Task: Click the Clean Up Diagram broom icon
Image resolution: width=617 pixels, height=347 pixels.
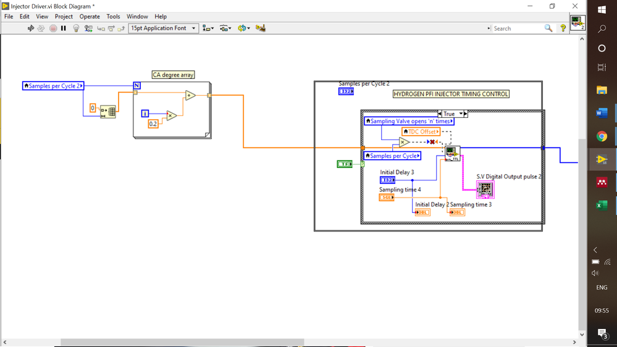Action: tap(261, 28)
